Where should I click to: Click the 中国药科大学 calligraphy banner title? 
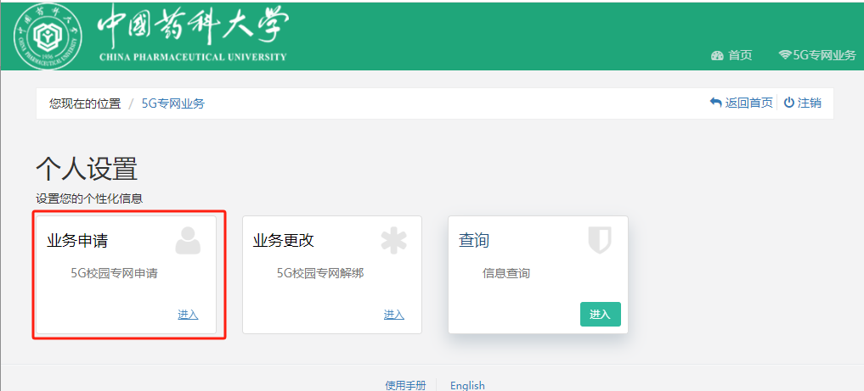(193, 30)
